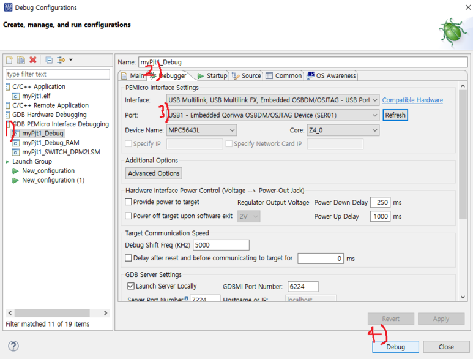Open the Interface dropdown
Image resolution: width=473 pixels, height=359 pixels.
click(x=273, y=100)
